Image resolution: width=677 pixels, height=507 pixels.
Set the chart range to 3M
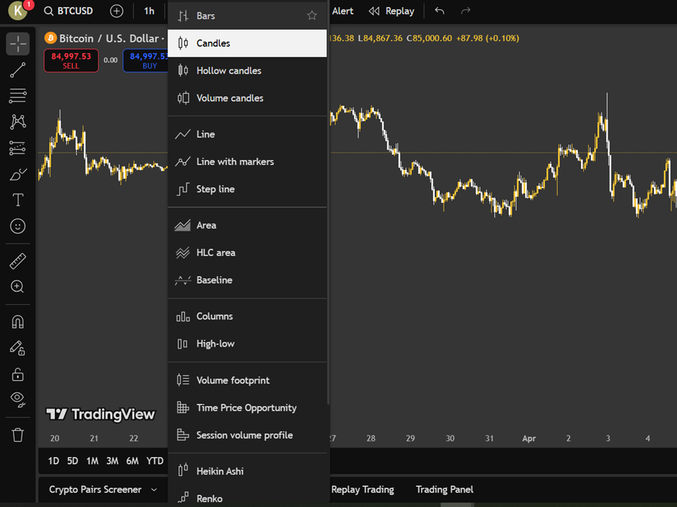click(x=112, y=460)
